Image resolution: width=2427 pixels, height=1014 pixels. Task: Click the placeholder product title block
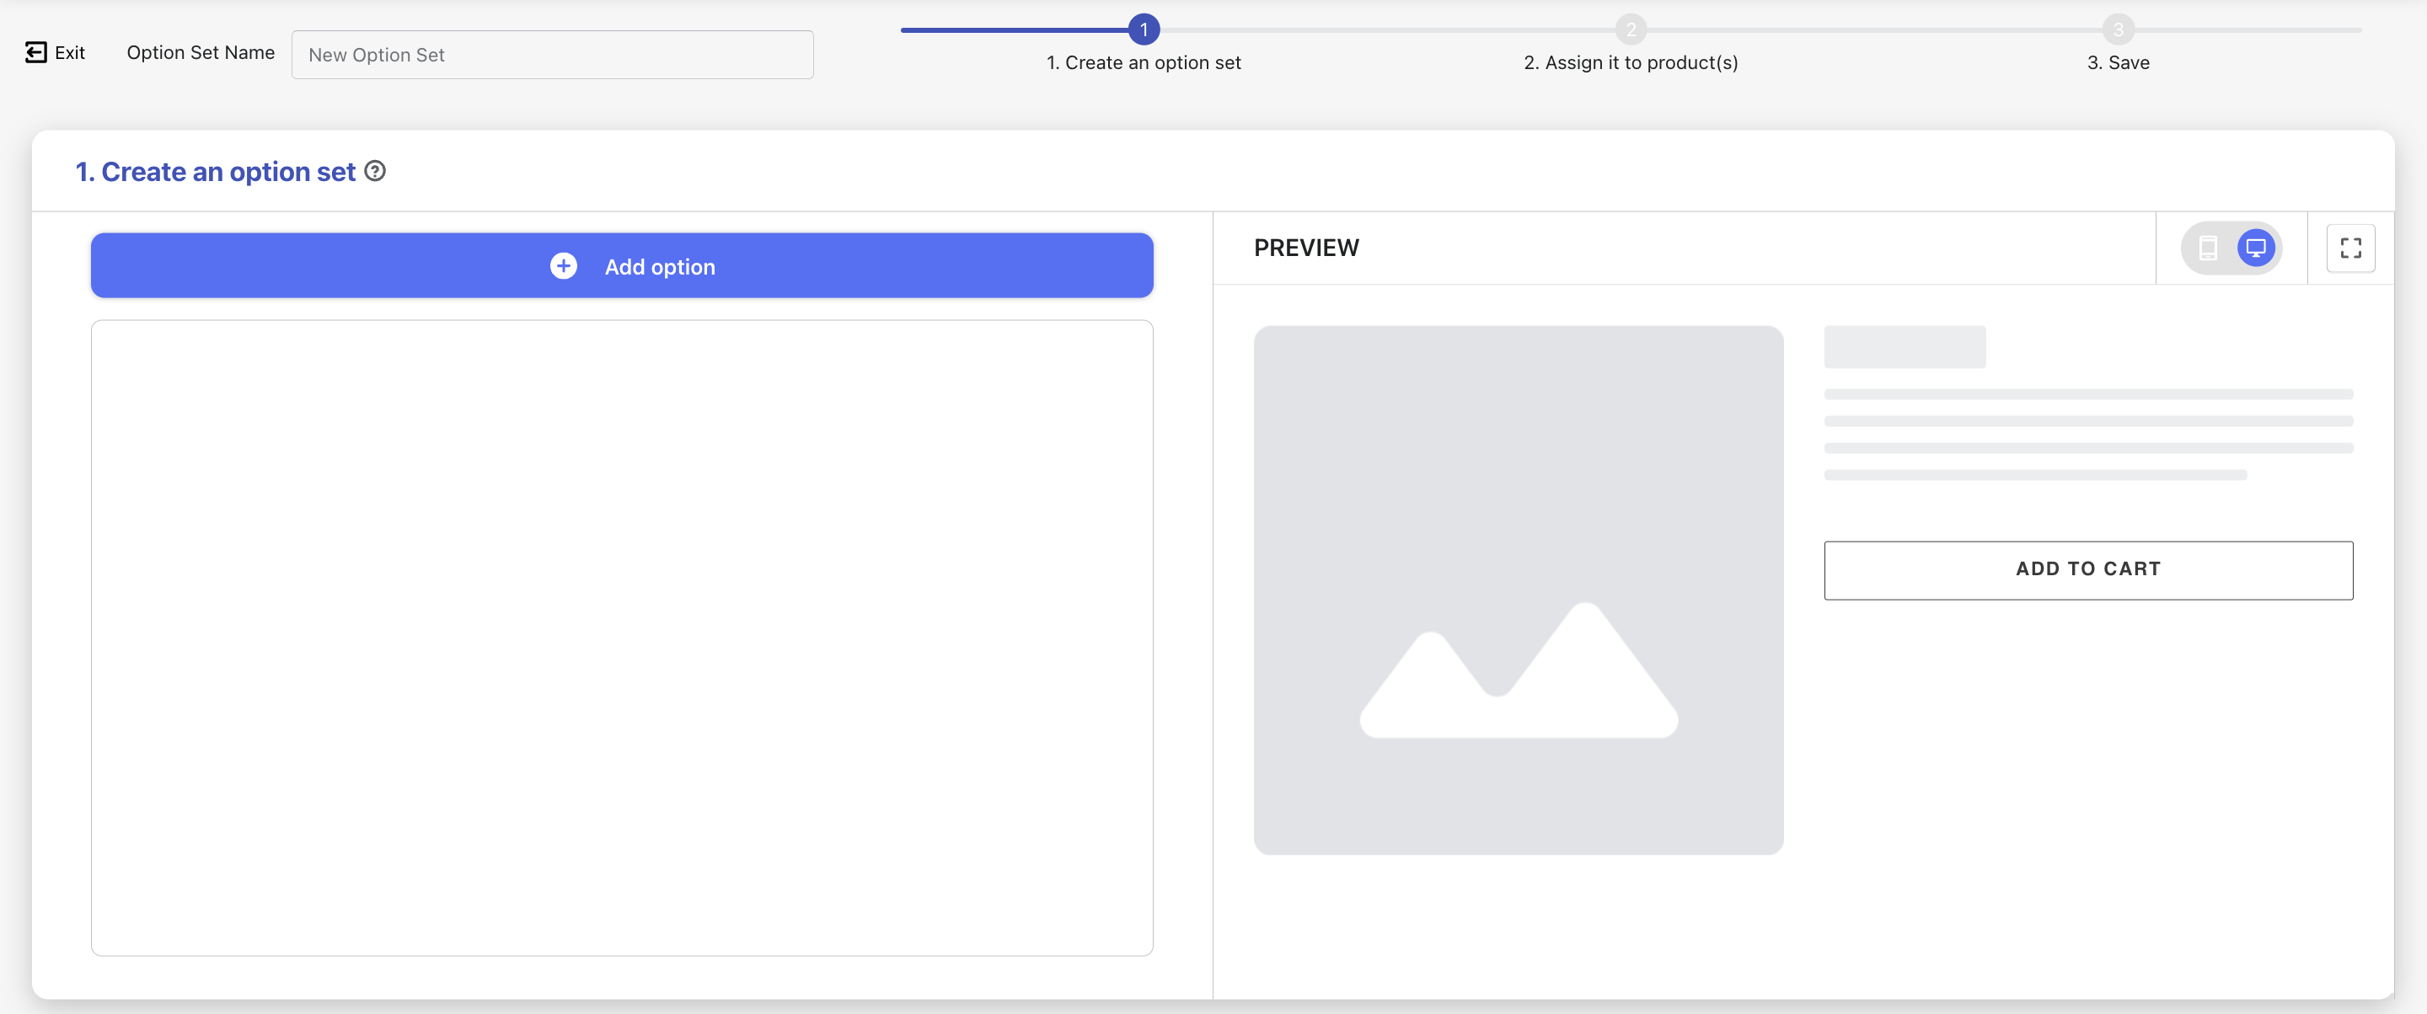coord(1905,348)
